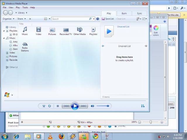This screenshot has height=140, width=187.
Task: Open the checkmark list pane dropdown
Action: click(144, 19)
